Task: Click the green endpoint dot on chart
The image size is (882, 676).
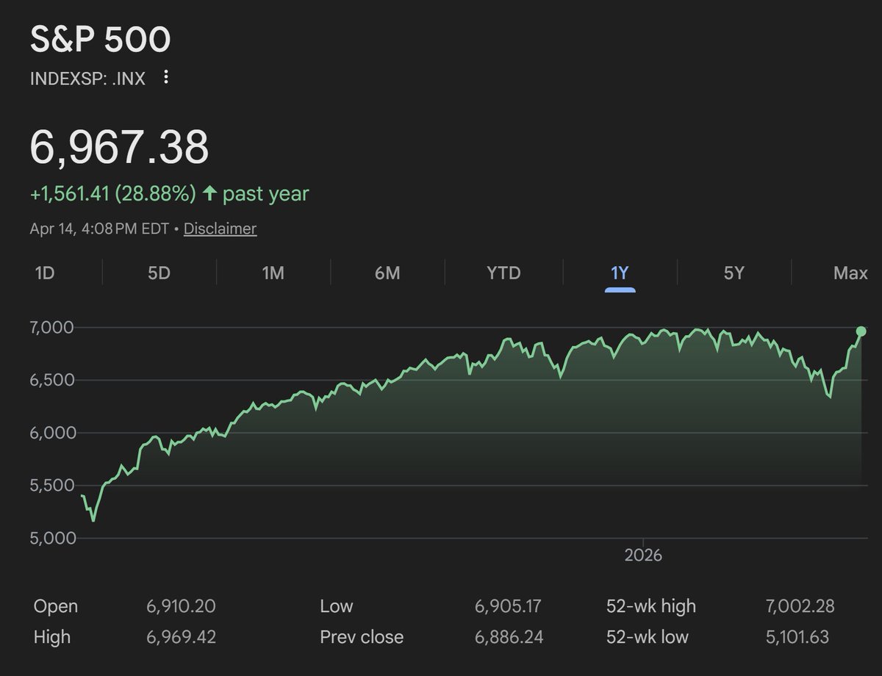Action: point(861,331)
